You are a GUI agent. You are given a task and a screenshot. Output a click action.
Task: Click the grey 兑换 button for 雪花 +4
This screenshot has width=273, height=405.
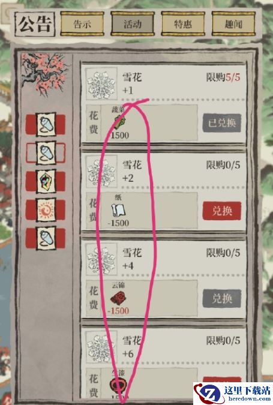coord(222,299)
